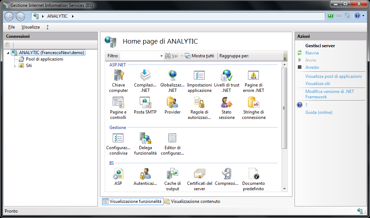The image size is (370, 218).
Task: Open the Autenticazione feature icon
Action: [145, 174]
